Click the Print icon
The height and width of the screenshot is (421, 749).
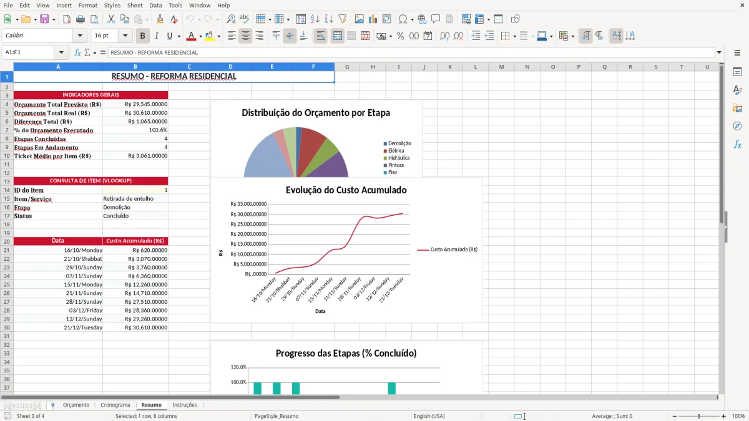[x=81, y=19]
